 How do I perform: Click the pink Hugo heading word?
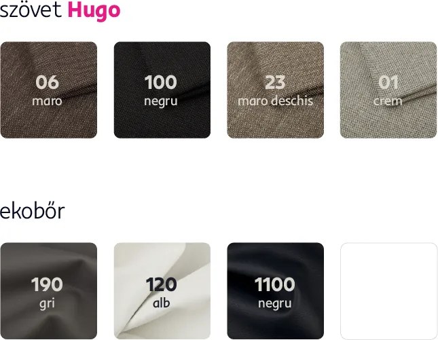tap(94, 12)
